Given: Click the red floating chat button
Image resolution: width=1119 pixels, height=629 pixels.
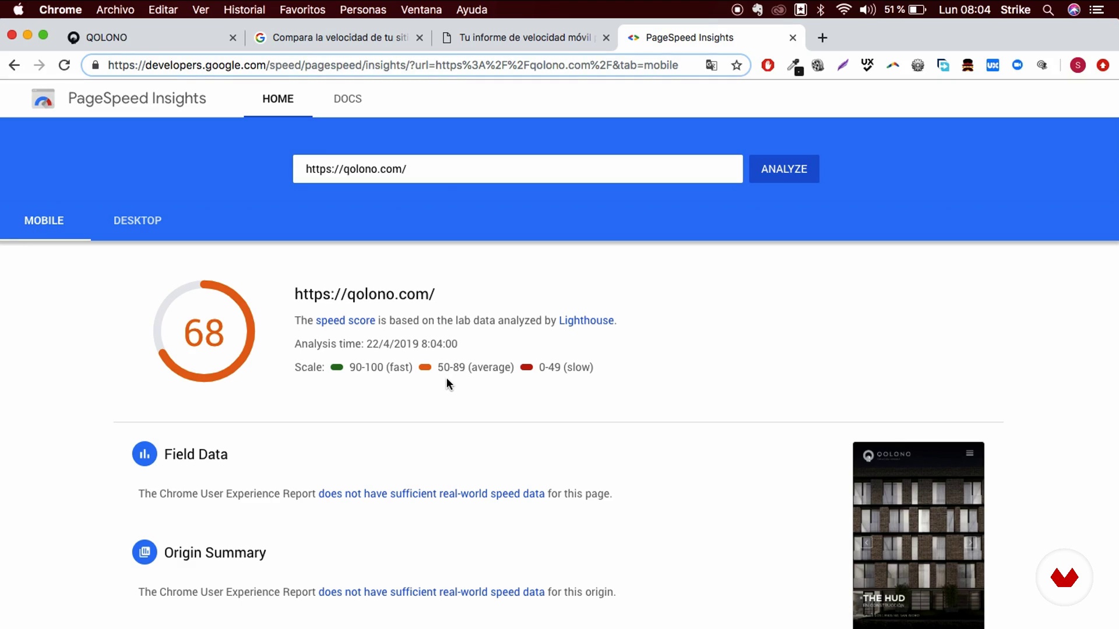Looking at the screenshot, I should [x=1064, y=577].
